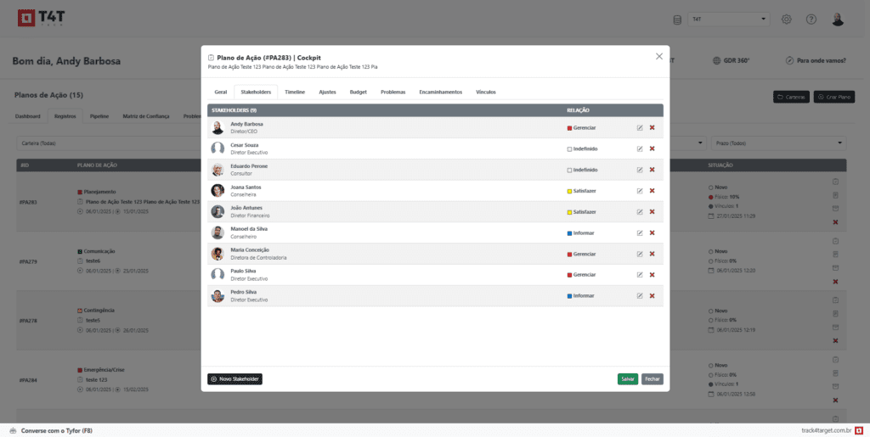Edit Andy Barbosa's stakeholder entry
870x437 pixels.
click(640, 128)
